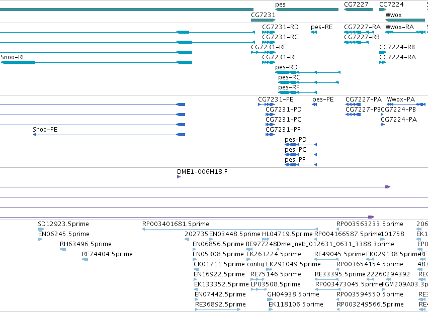Select the pes gene label in top track
428x312 pixels.
click(x=280, y=5)
